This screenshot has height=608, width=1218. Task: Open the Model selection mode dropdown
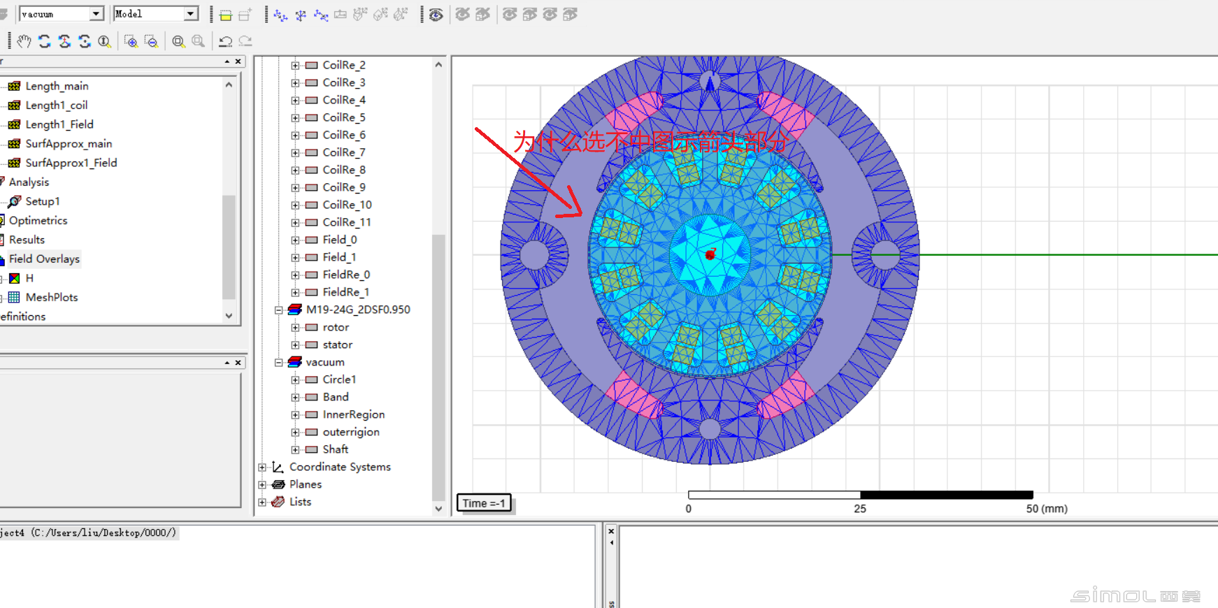coord(191,14)
